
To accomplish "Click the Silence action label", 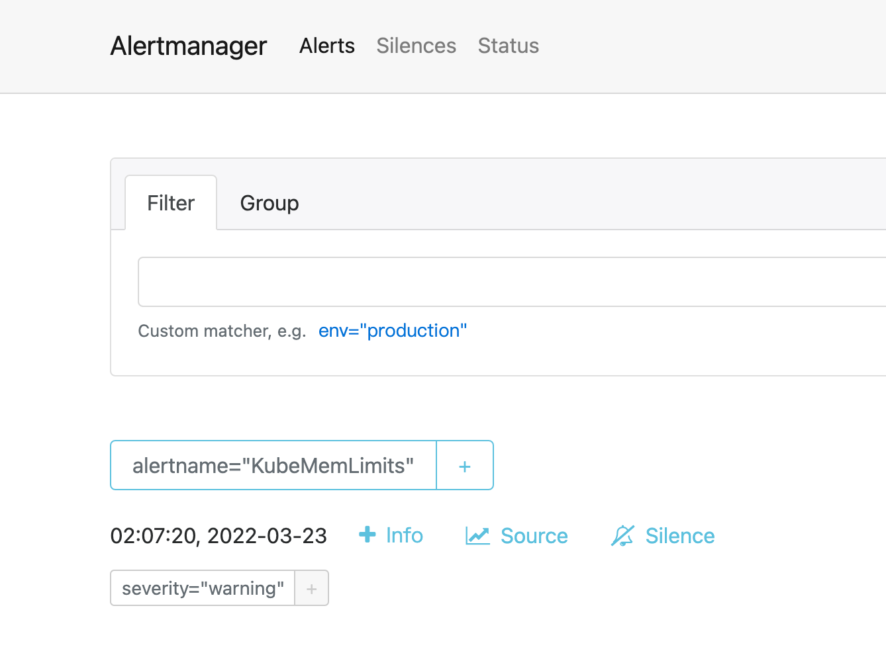I will [679, 535].
